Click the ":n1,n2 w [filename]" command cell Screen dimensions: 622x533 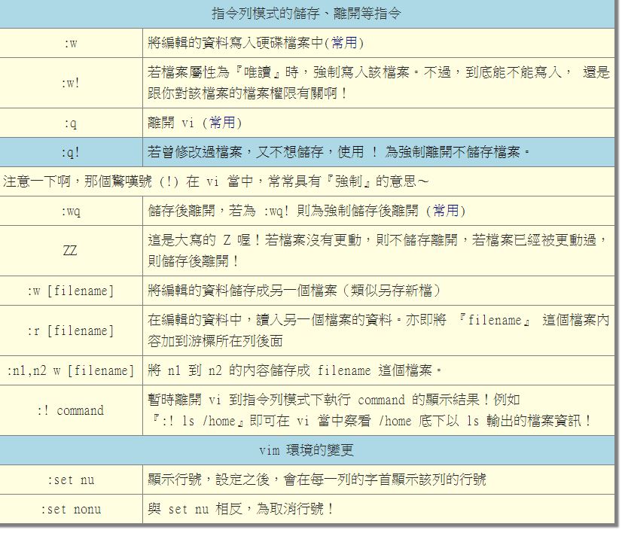point(71,371)
